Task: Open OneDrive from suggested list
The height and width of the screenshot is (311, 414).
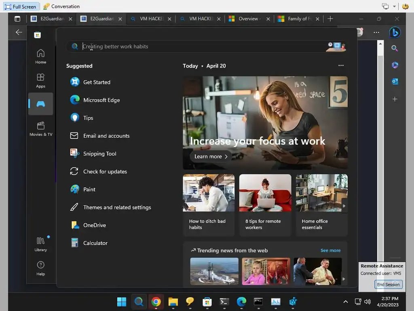Action: pyautogui.click(x=88, y=225)
